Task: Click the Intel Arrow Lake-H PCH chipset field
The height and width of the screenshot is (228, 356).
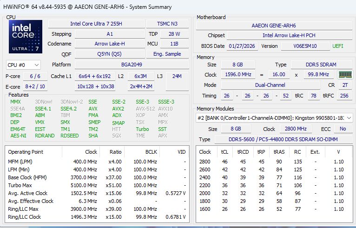Action: (x=289, y=35)
